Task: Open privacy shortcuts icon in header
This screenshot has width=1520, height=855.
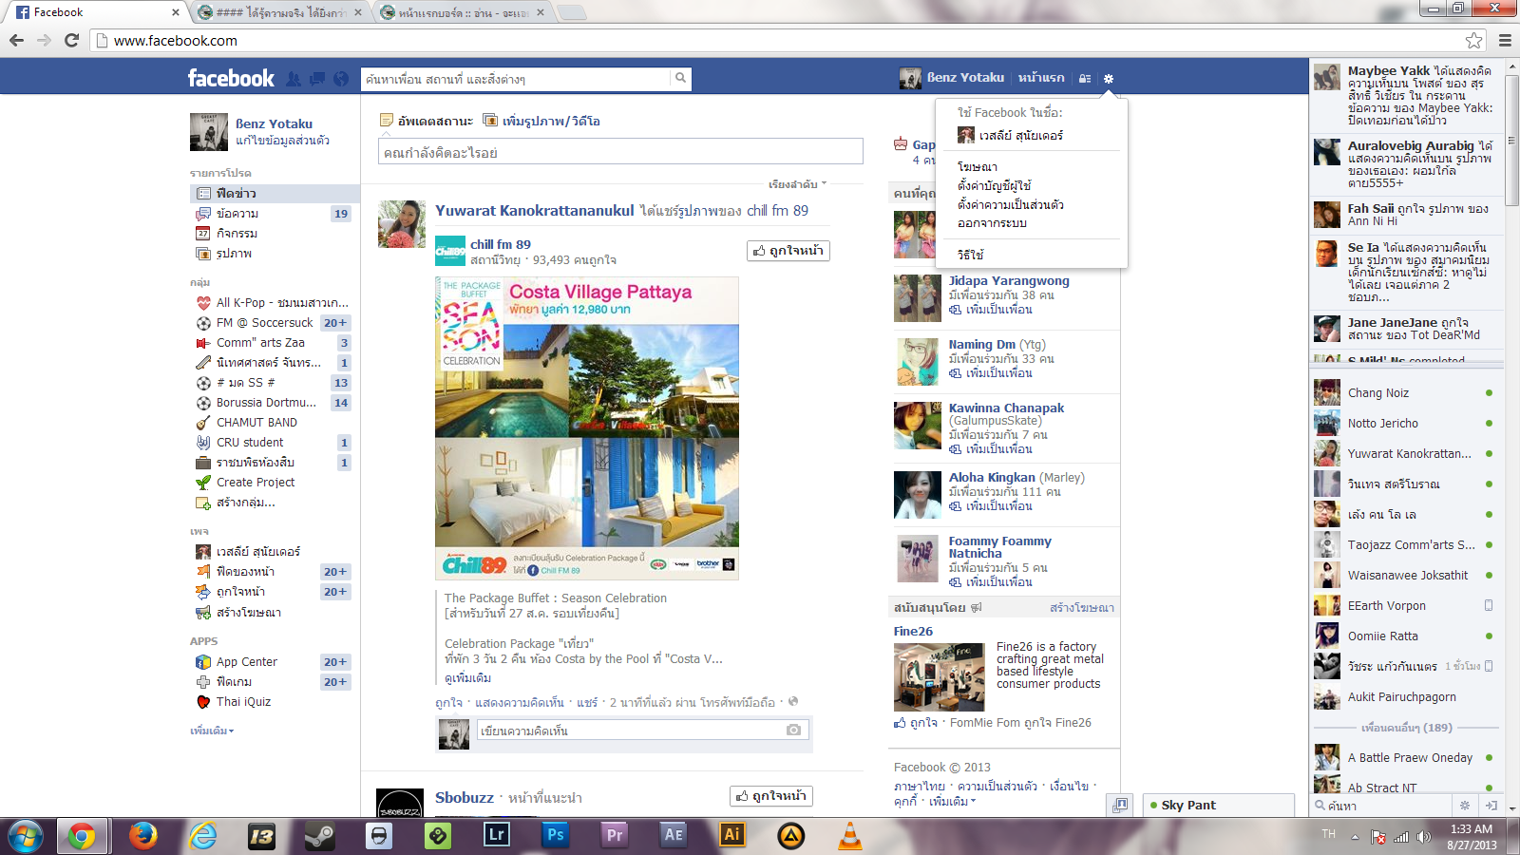Action: [x=1085, y=78]
